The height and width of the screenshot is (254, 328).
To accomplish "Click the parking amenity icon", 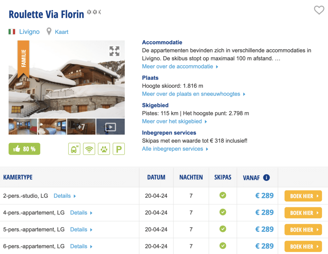I will pyautogui.click(x=119, y=149).
